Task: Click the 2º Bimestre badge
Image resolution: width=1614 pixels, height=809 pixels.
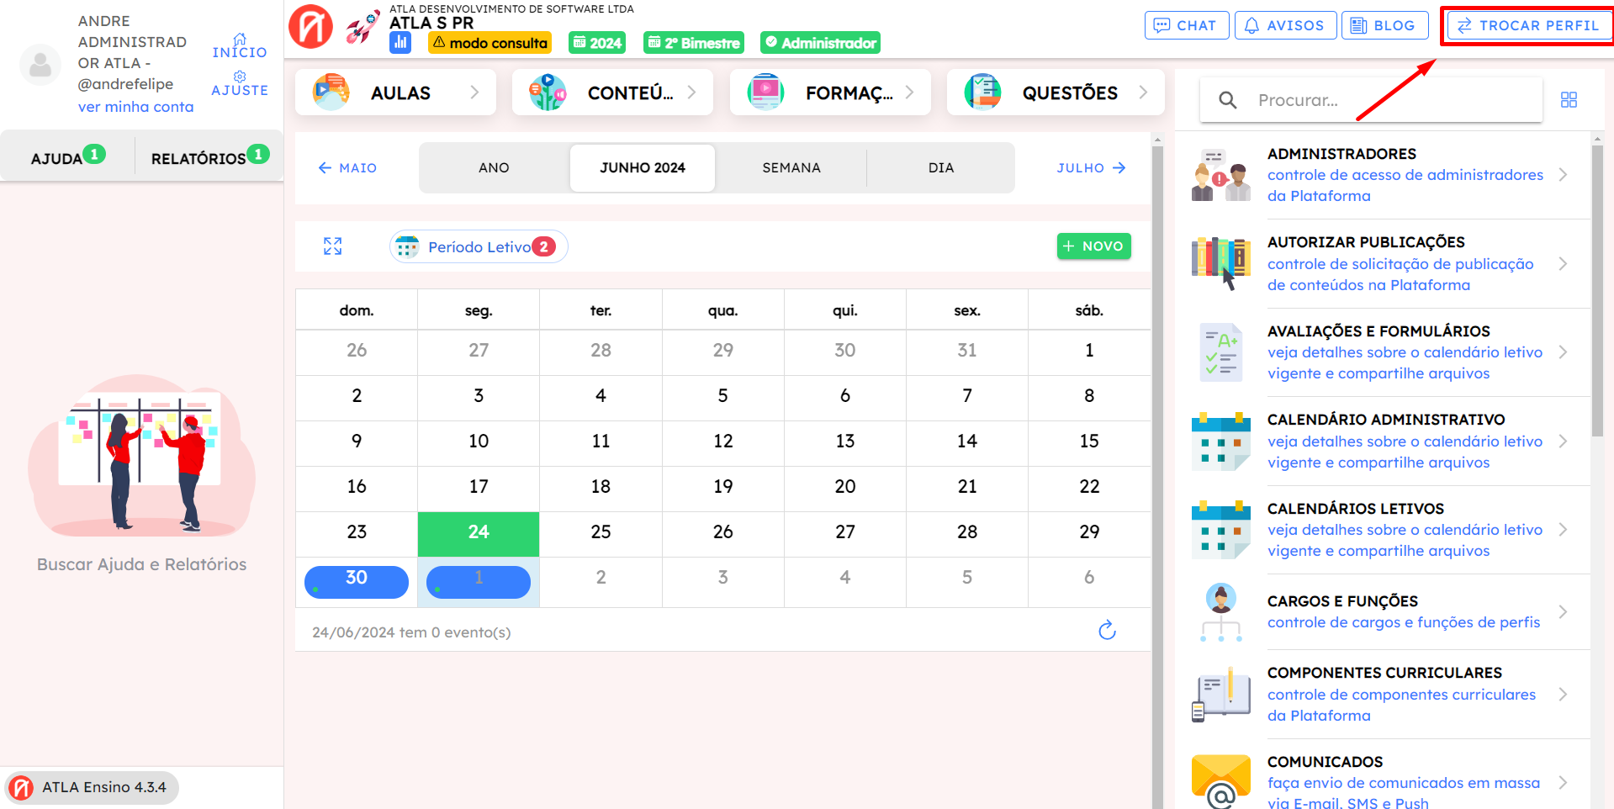Action: point(694,43)
